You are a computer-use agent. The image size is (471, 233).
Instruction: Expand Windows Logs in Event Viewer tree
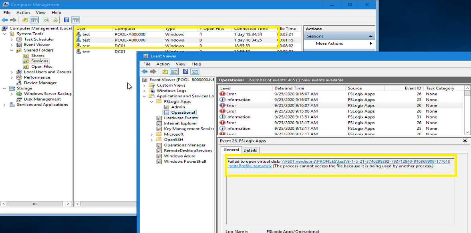point(145,91)
